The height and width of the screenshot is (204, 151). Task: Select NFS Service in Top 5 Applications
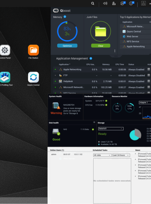(135, 41)
